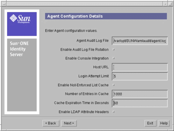Click 'Enter Agent configuration values.' text
This screenshot has height=131, width=174.
click(x=71, y=31)
